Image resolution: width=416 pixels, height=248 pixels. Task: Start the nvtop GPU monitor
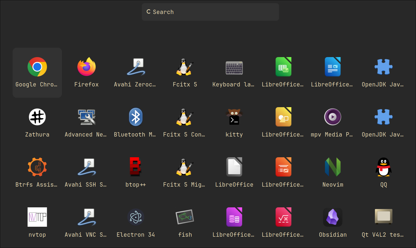37,223
